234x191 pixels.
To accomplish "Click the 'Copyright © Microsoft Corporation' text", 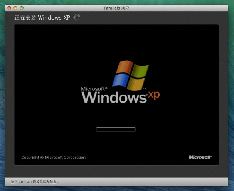I will click(53, 158).
